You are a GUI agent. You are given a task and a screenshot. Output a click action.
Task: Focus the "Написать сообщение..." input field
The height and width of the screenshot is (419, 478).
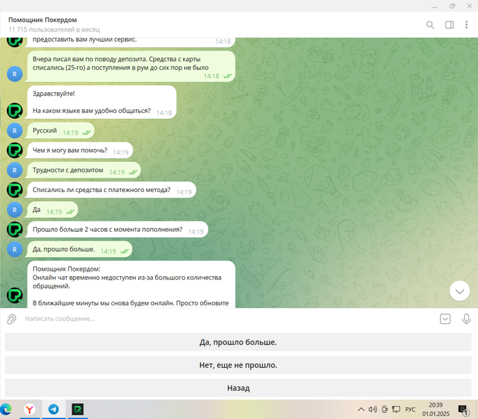tap(229, 319)
